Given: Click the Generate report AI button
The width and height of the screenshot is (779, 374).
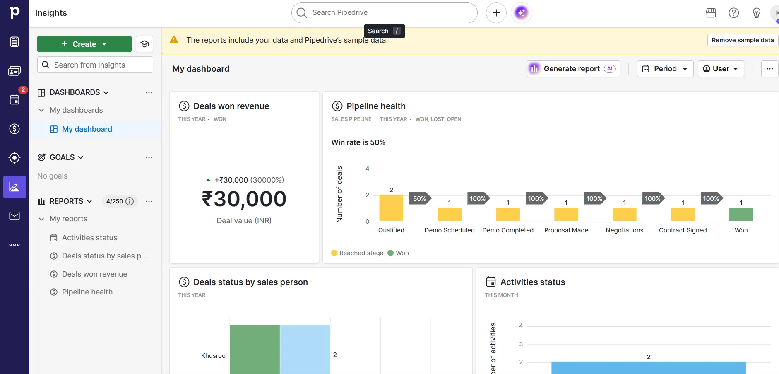Looking at the screenshot, I should point(573,69).
